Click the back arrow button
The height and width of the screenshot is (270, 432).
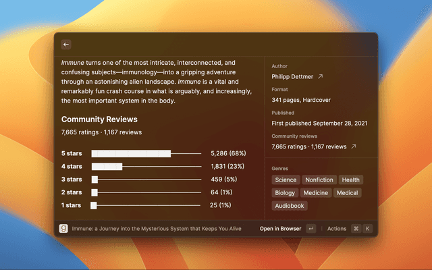coord(66,45)
